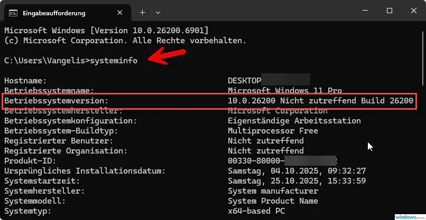Click the Produkt-ID value starting with 00330
Screen dimensions: 426x220
pyautogui.click(x=255, y=161)
